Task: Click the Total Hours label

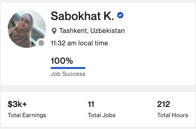Action: [173, 115]
